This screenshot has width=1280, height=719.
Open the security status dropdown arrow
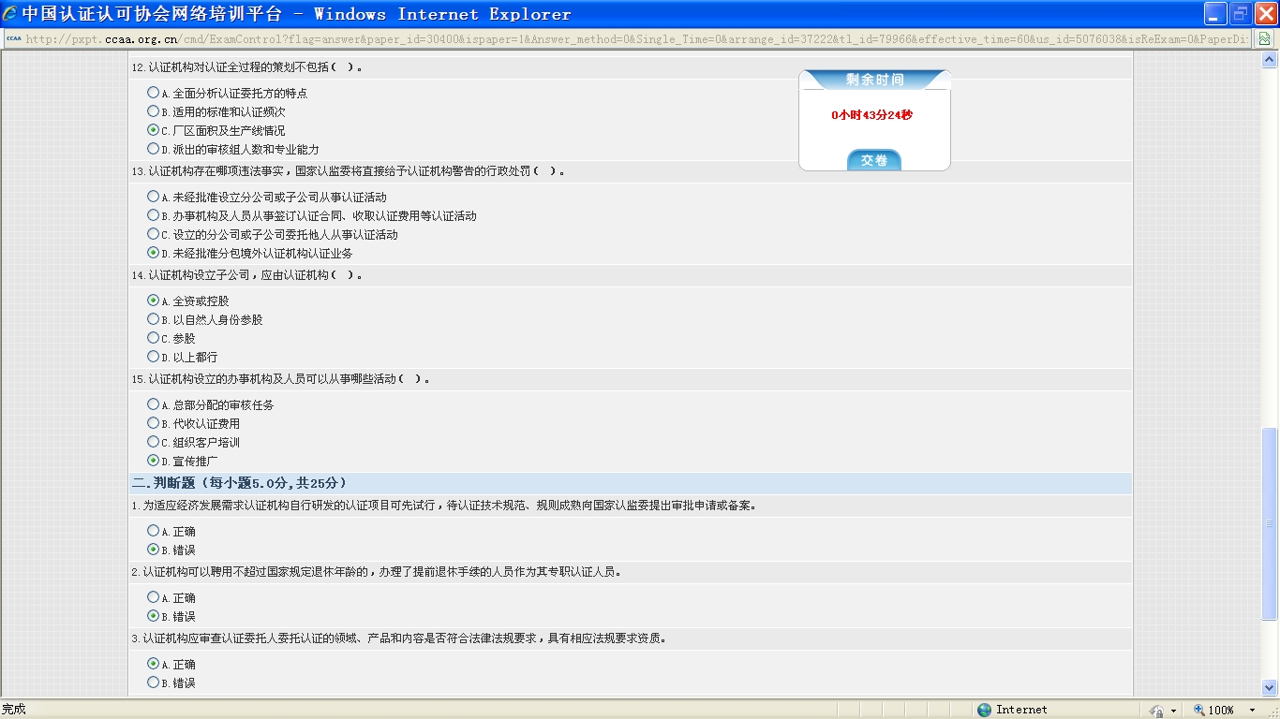click(x=1173, y=711)
